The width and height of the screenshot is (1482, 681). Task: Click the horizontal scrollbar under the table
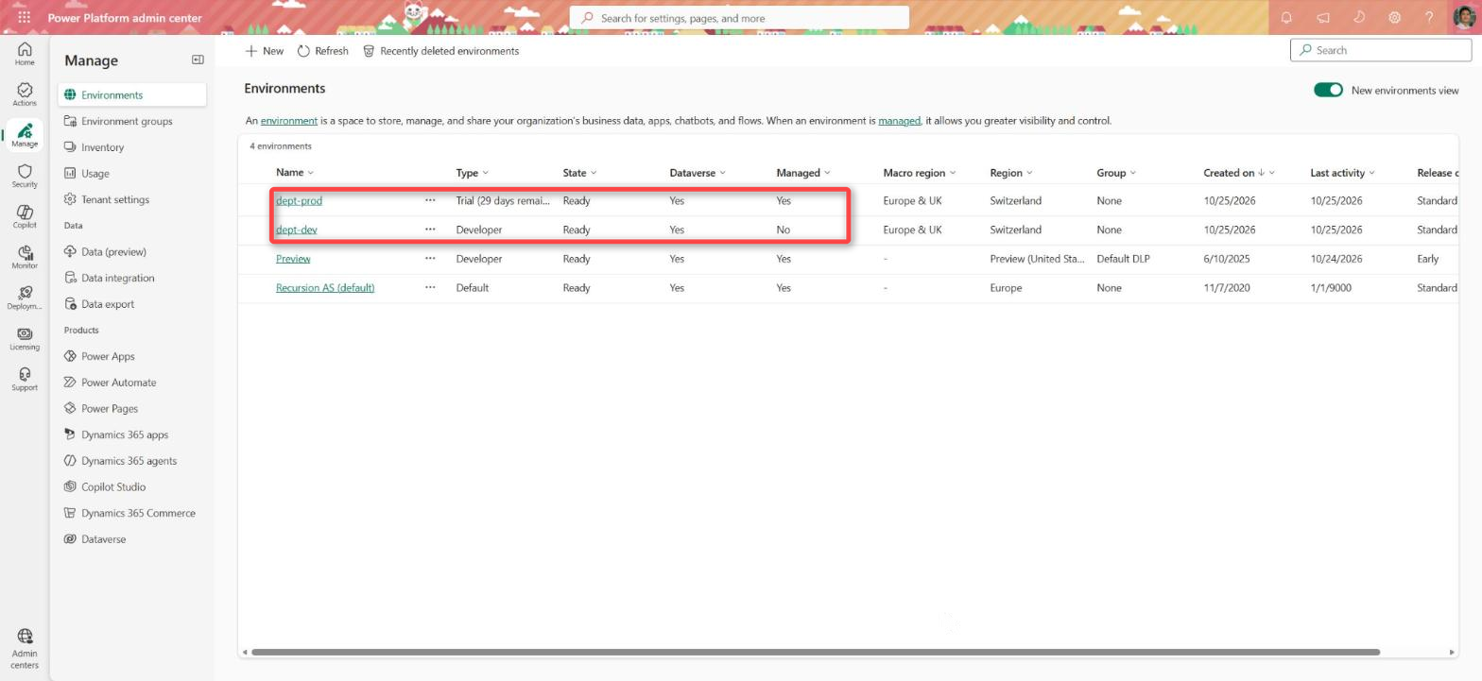tap(815, 652)
